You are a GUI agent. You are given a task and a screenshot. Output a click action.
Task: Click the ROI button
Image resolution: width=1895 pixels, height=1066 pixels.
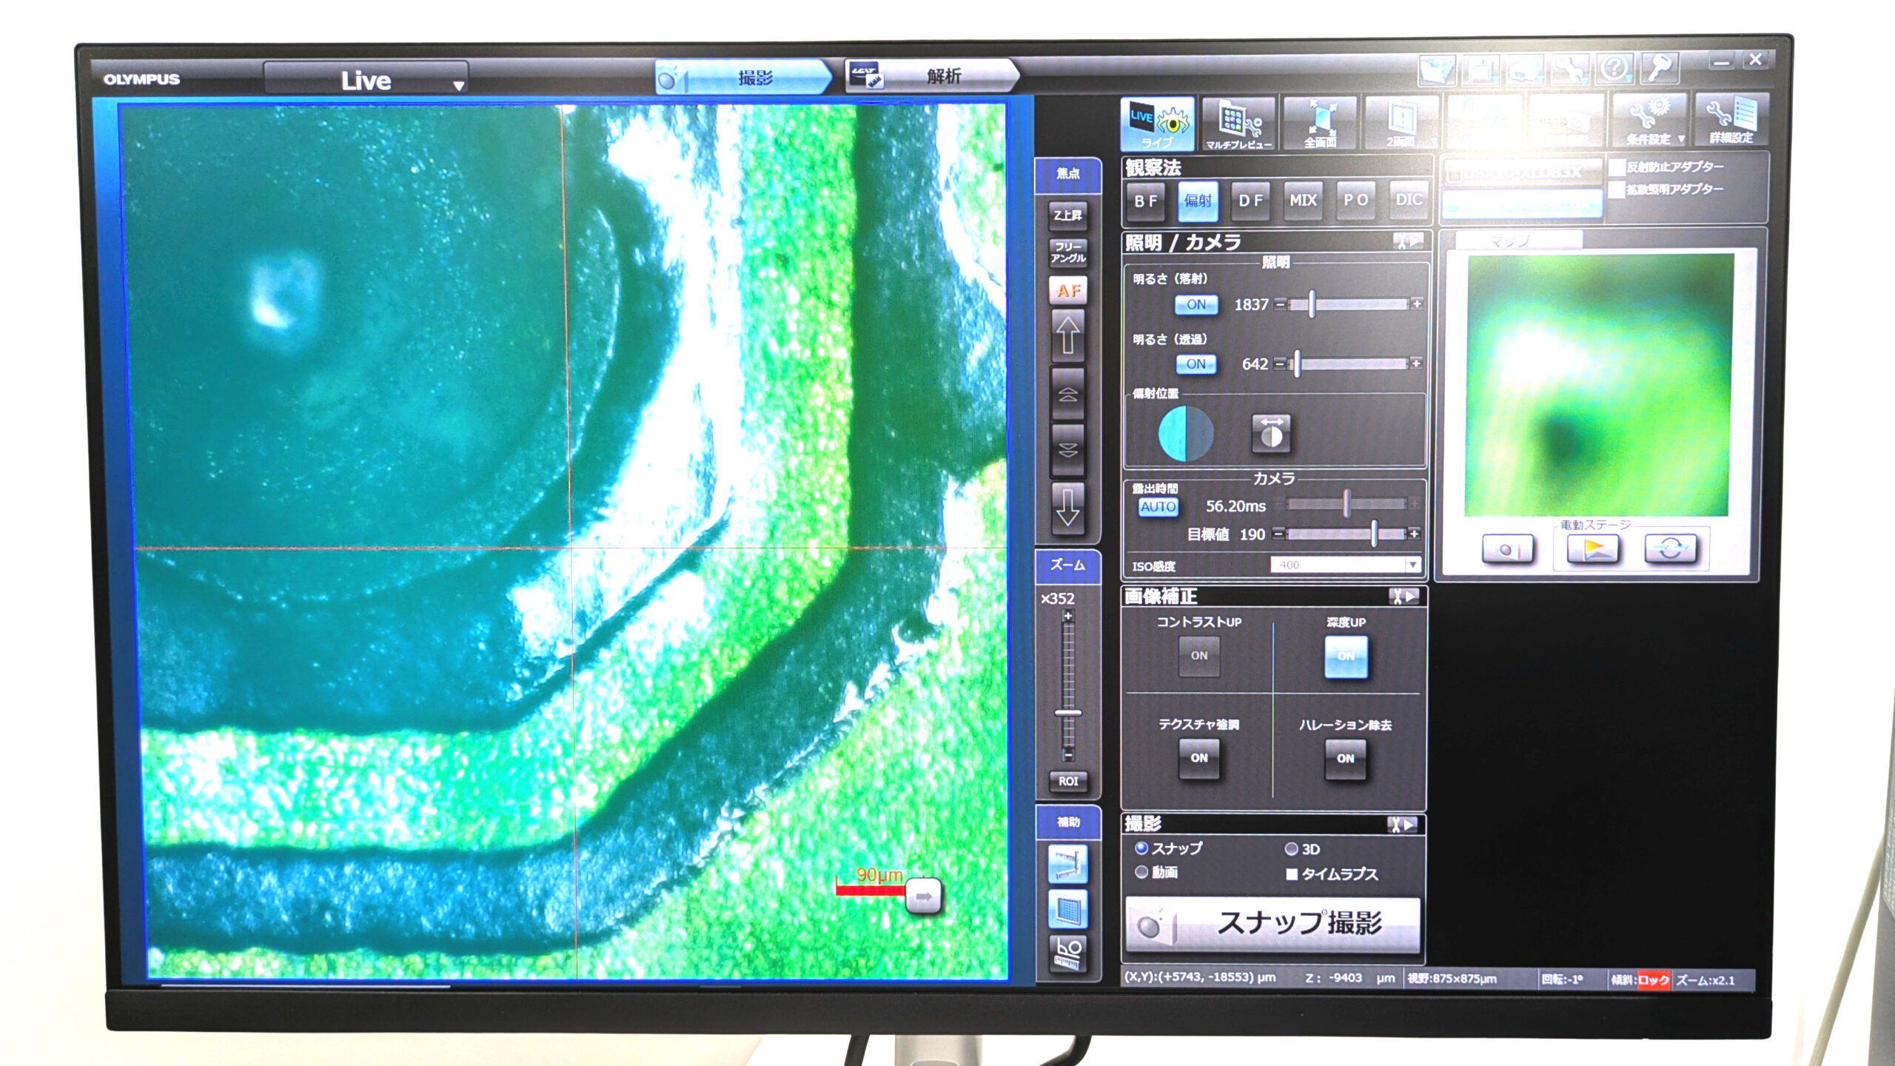point(1067,781)
